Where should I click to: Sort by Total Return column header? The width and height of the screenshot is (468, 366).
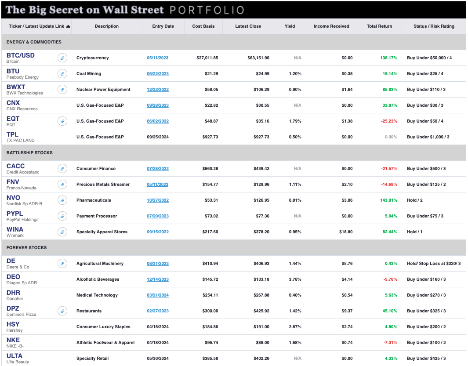tap(379, 26)
